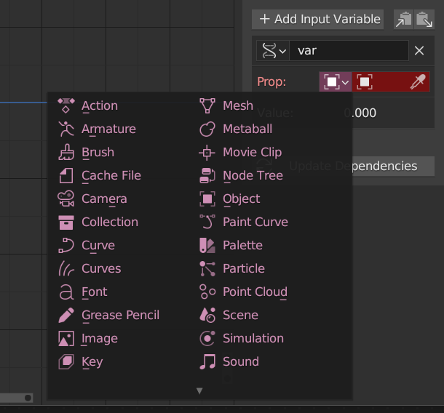Select Scene as the ID type

[240, 315]
